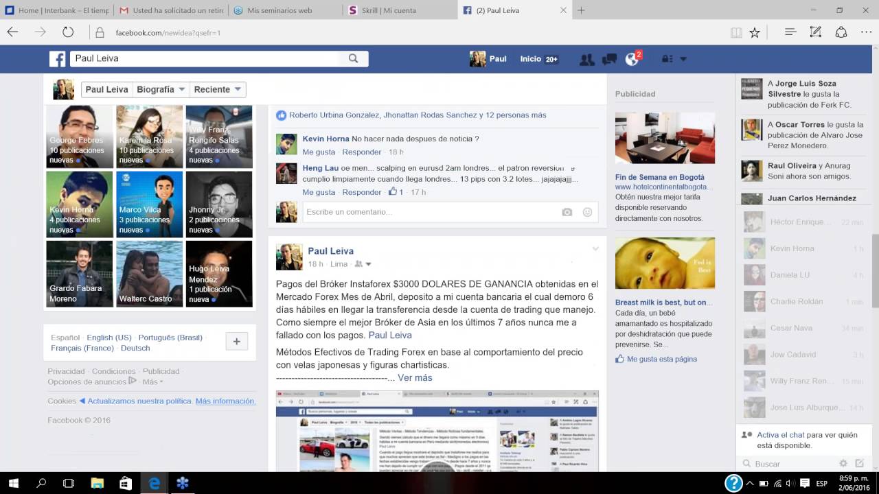The width and height of the screenshot is (879, 494).
Task: Open Más información policy link
Action: tap(225, 401)
